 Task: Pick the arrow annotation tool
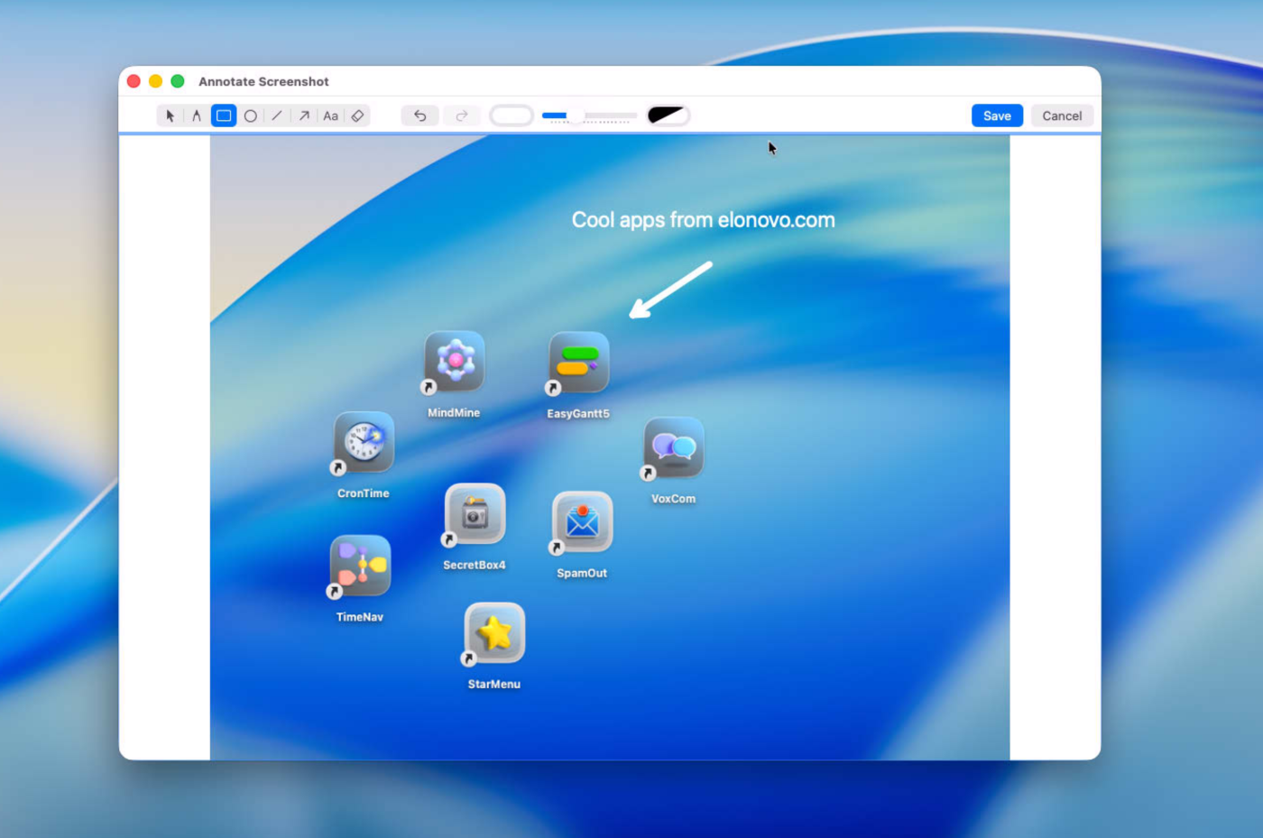304,115
